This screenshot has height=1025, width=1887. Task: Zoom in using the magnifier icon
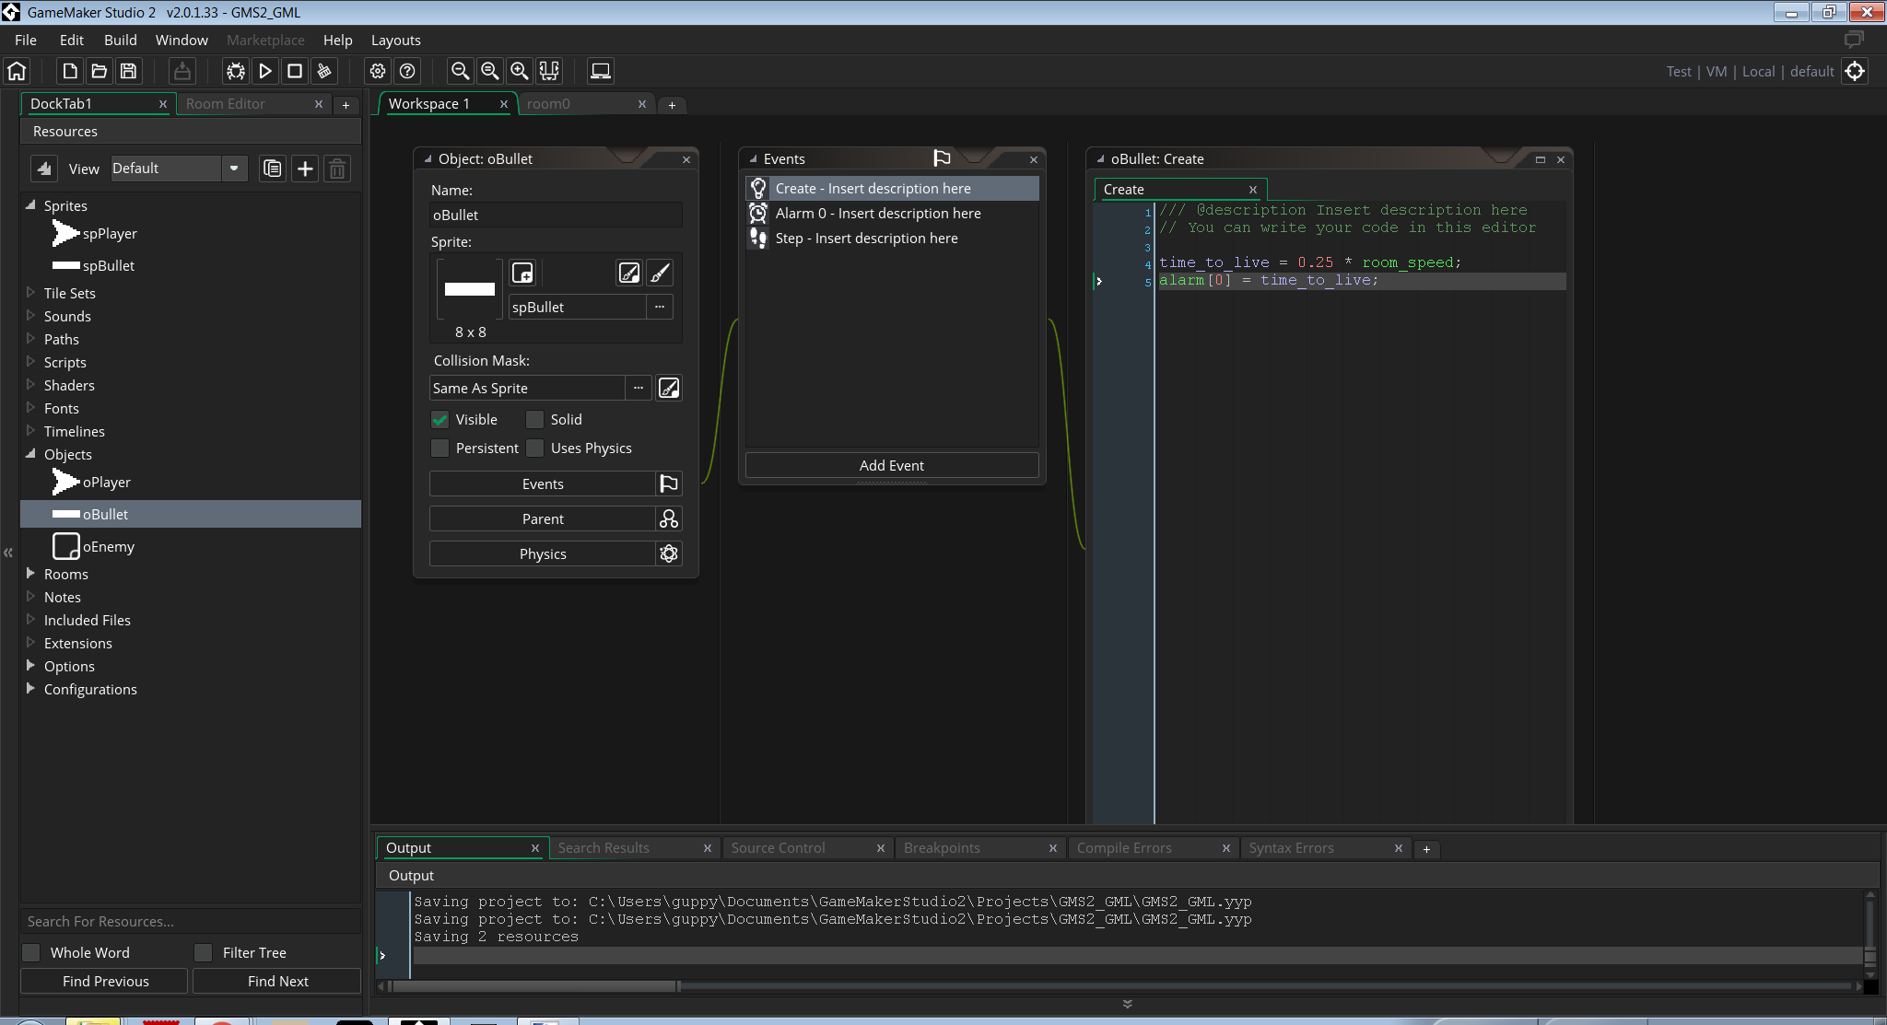pos(519,71)
